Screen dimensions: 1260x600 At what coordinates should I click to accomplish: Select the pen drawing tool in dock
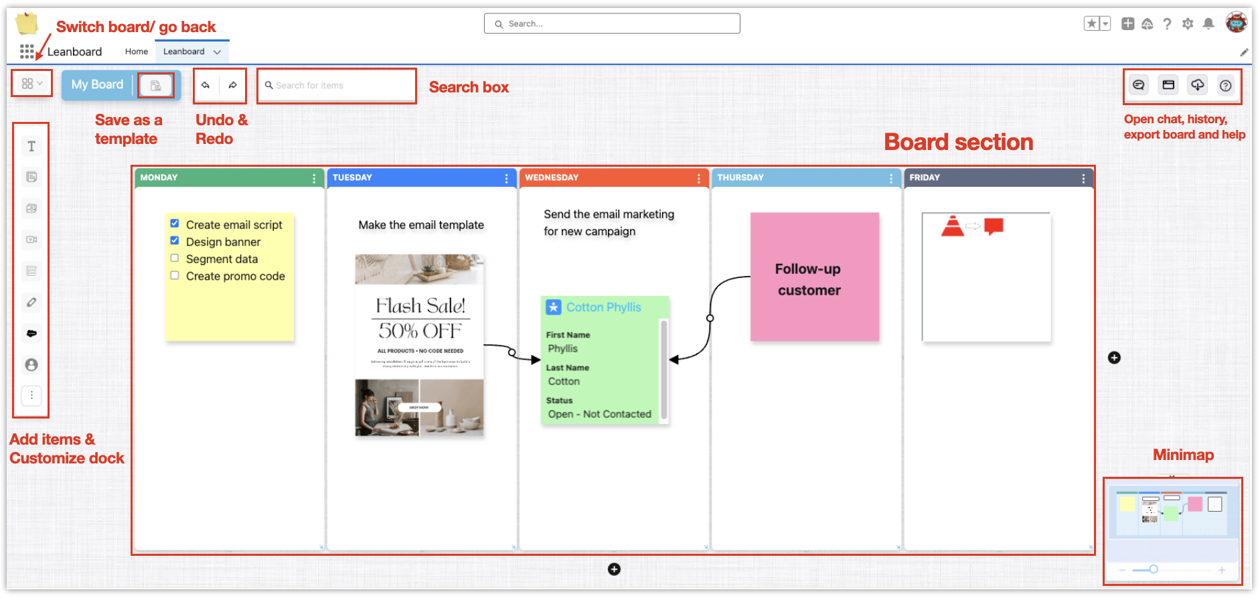click(x=31, y=303)
